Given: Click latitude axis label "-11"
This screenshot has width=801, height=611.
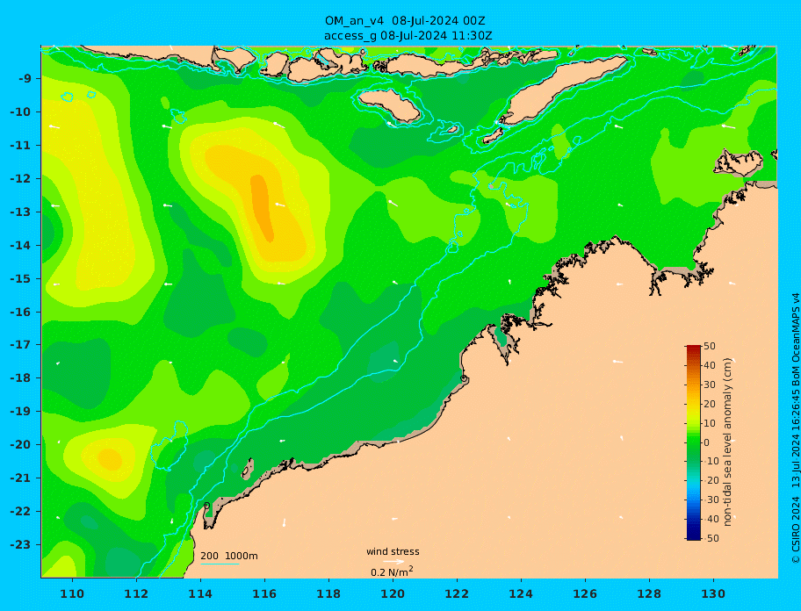Looking at the screenshot, I should 20,146.
